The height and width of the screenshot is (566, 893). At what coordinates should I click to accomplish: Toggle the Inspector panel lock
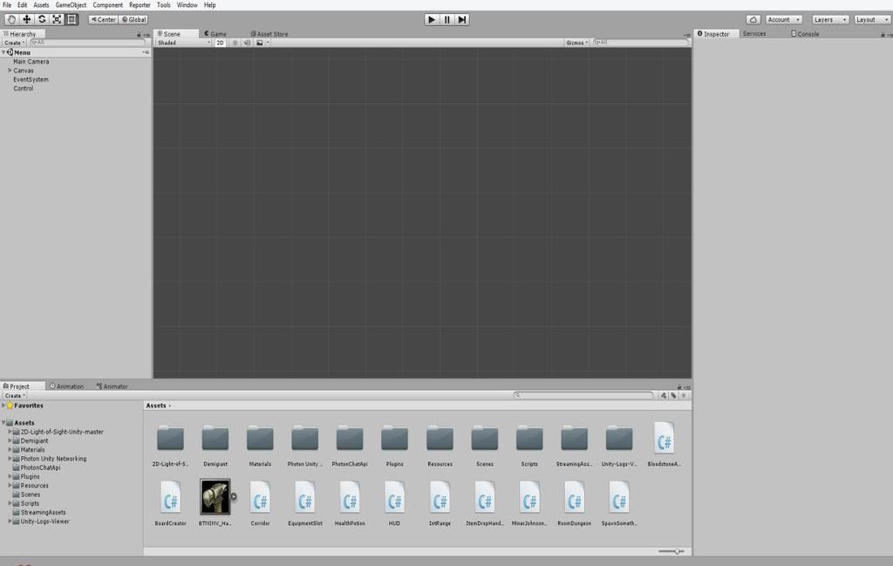pyautogui.click(x=883, y=35)
